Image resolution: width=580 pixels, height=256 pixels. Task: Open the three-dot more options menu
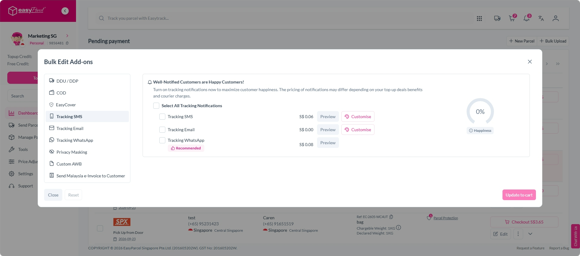click(518, 234)
